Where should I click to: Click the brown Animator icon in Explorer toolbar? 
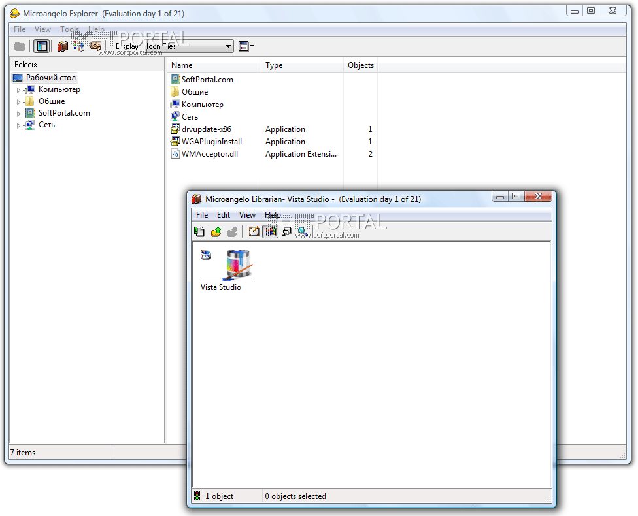point(95,46)
